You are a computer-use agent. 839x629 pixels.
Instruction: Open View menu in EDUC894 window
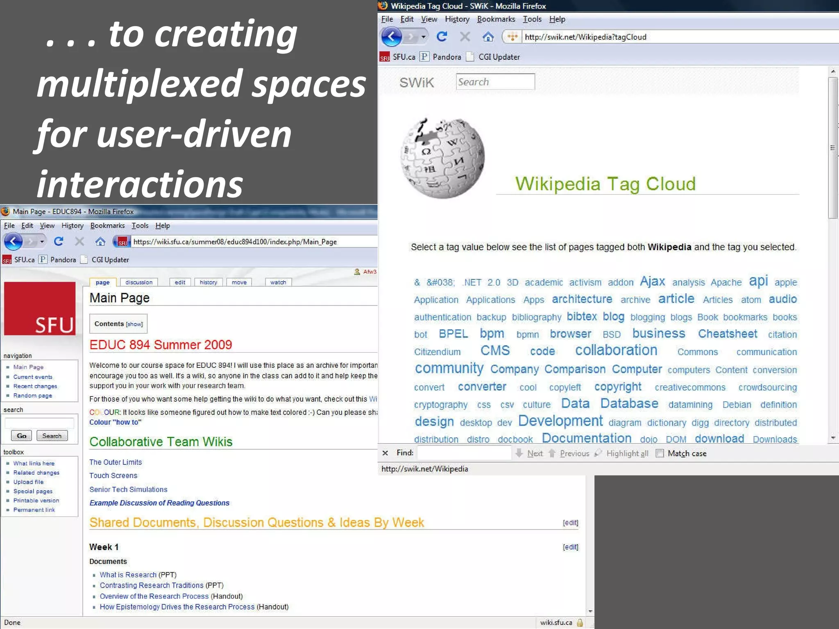click(47, 226)
